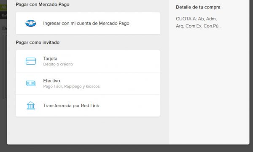This screenshot has width=253, height=152.
Task: Select Tarjeta payment option
Action: tap(88, 61)
